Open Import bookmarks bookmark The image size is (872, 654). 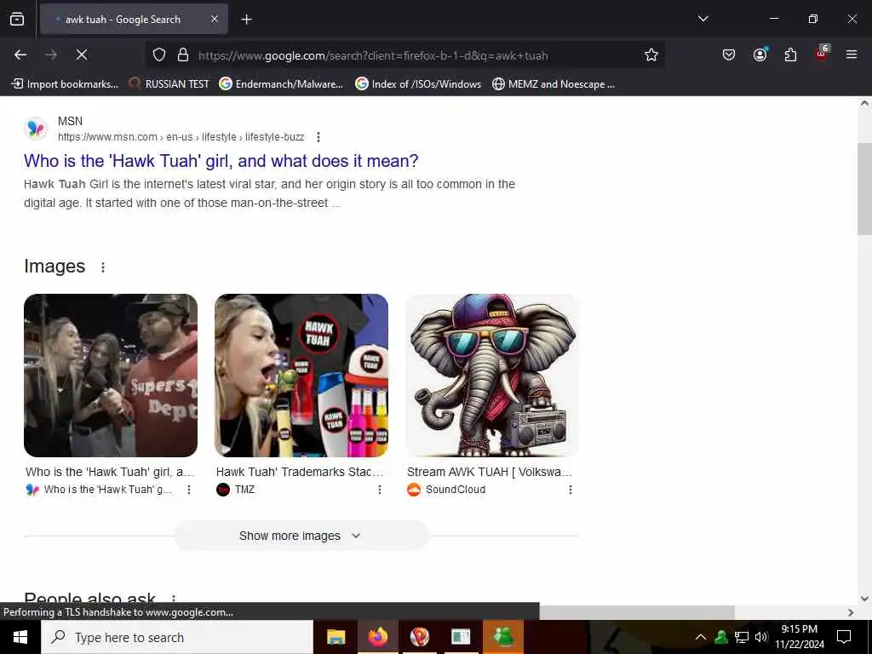[x=65, y=84]
